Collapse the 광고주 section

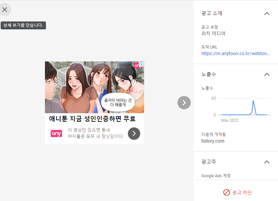pos(267,162)
